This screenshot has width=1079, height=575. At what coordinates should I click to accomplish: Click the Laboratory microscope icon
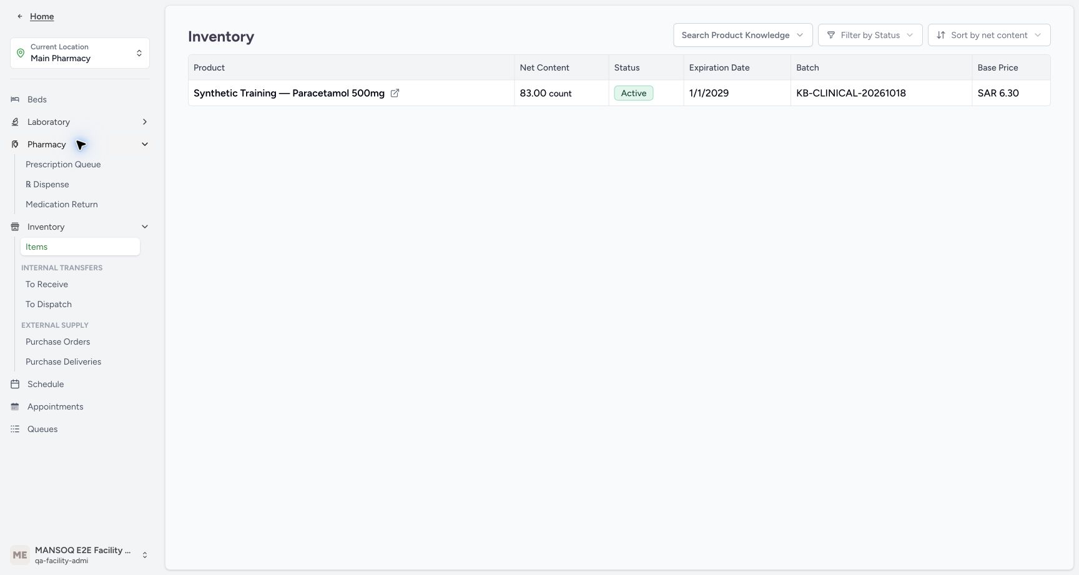pyautogui.click(x=15, y=122)
